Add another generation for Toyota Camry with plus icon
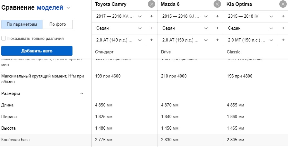 (x=151, y=16)
